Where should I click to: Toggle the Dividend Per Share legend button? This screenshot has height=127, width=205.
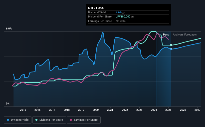pos(49,120)
